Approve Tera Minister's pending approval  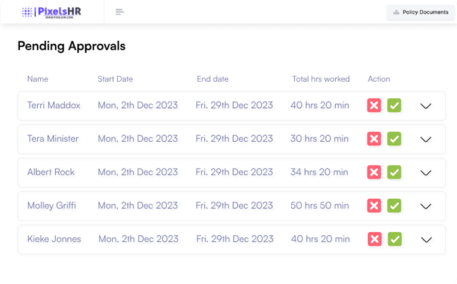394,139
